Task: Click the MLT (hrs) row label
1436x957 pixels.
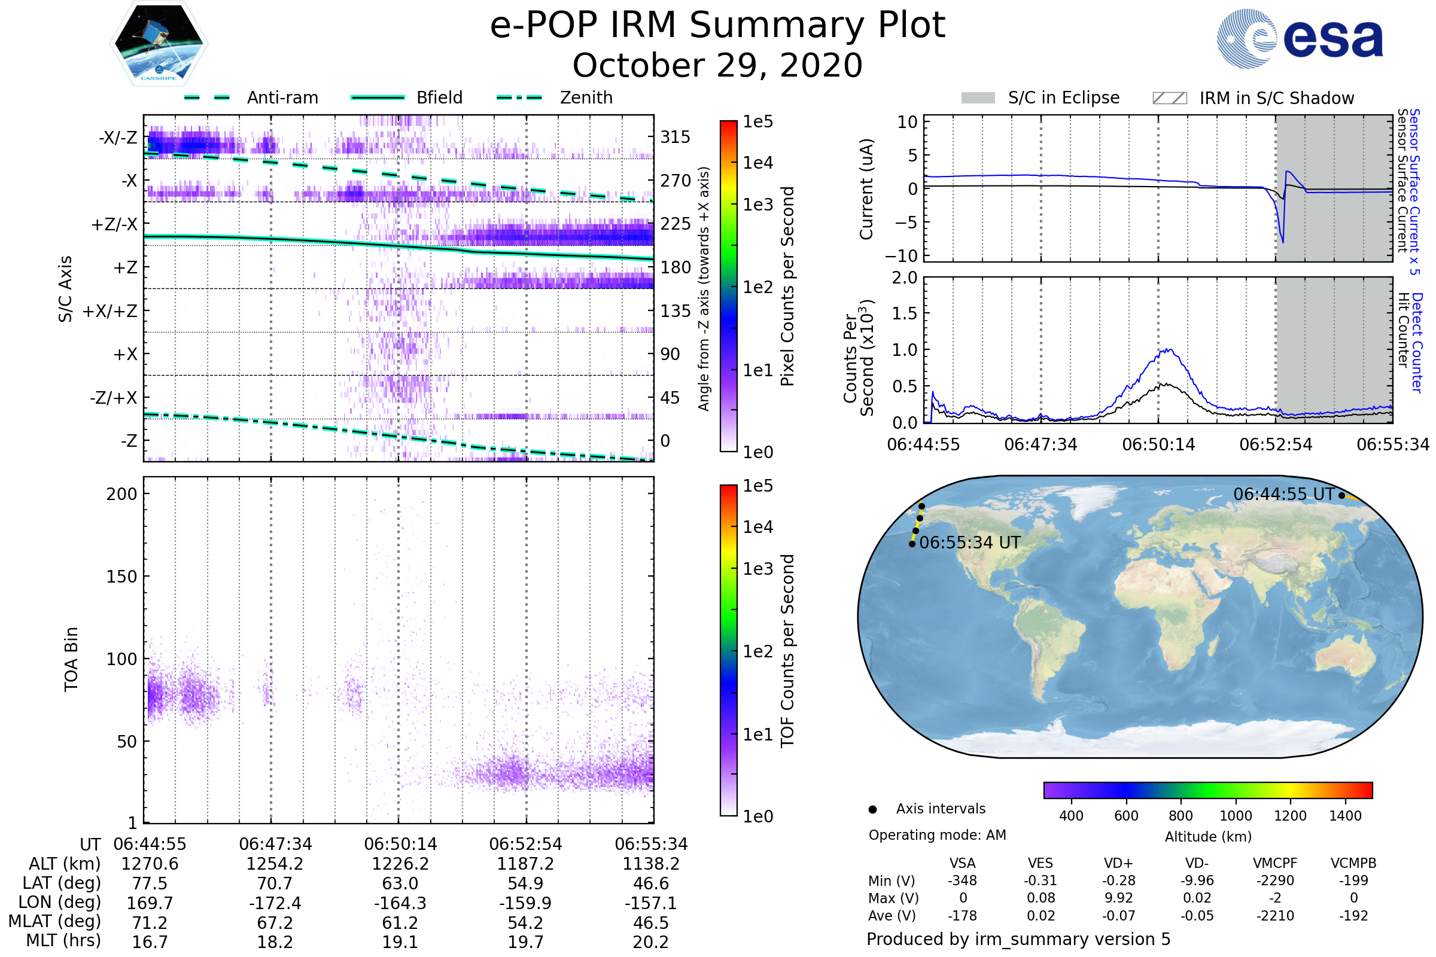Action: (x=63, y=940)
